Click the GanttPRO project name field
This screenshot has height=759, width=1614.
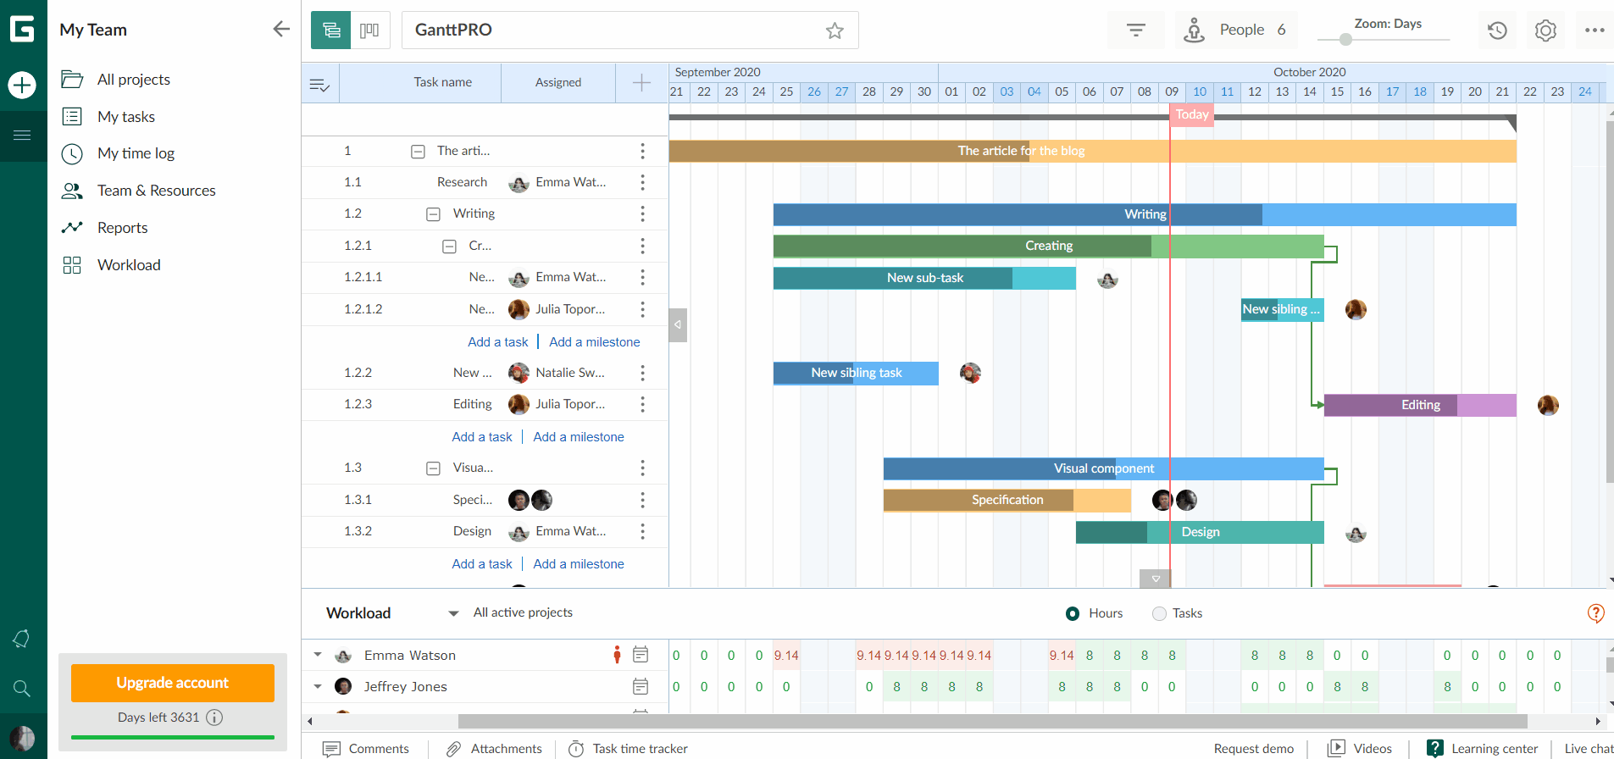[x=630, y=30]
